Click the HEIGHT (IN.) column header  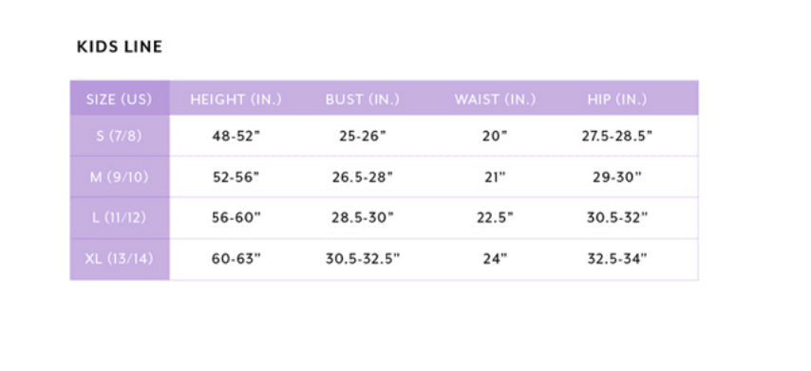click(x=236, y=100)
